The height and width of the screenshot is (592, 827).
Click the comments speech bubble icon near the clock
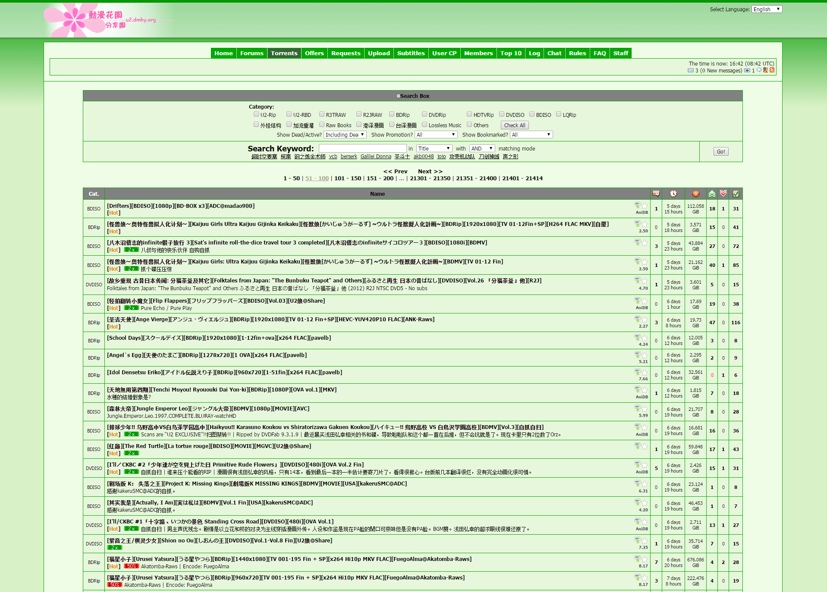[759, 70]
